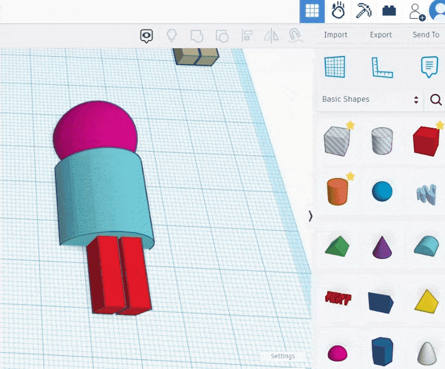Pick the navy Wedge shape
445x369 pixels.
[381, 302]
